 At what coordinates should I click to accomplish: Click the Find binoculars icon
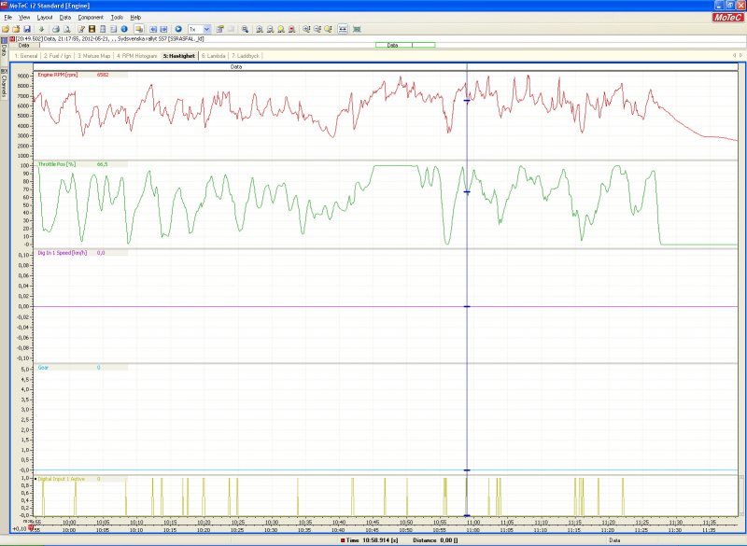click(x=245, y=29)
